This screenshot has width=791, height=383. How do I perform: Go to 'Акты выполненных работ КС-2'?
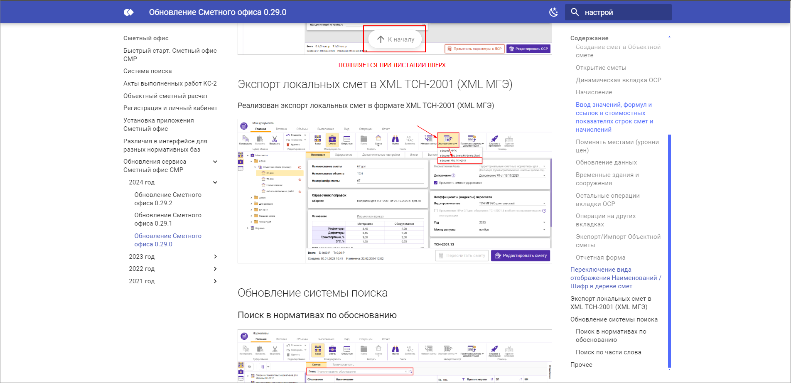tap(170, 83)
